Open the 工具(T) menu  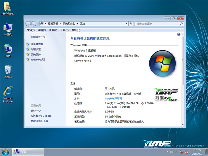pos(64,30)
